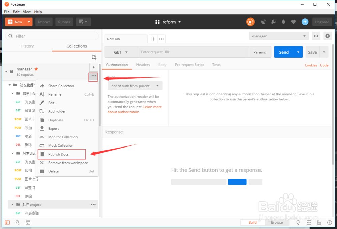Open Settings via the wrench icon
The height and width of the screenshot is (229, 337).
273,22
